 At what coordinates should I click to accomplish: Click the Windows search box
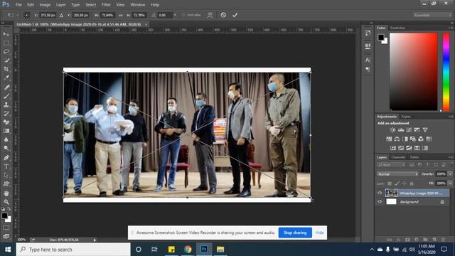73,250
